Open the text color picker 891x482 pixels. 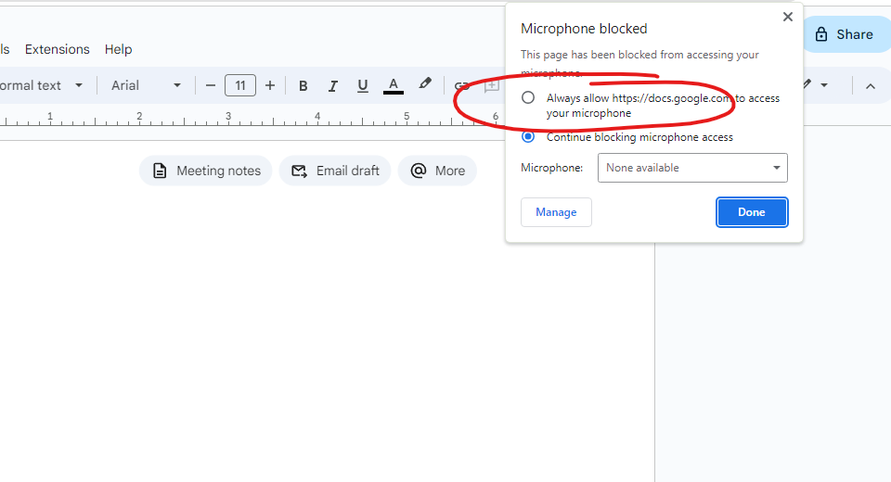coord(394,85)
